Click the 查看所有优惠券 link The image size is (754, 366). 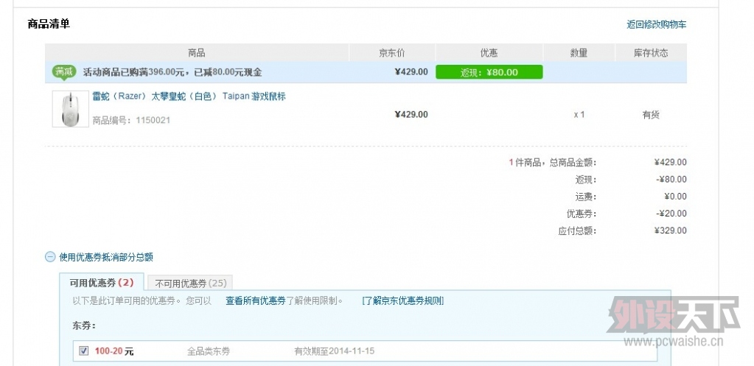point(255,301)
